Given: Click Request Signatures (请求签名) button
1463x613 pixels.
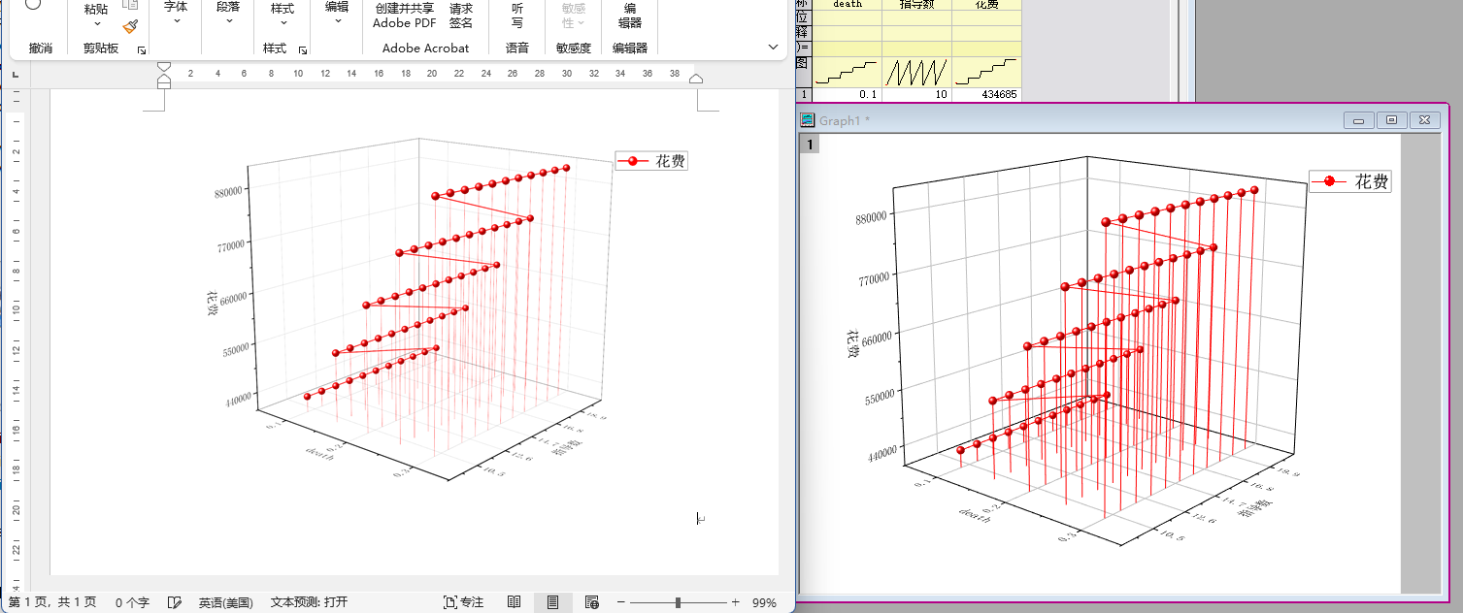Looking at the screenshot, I should [461, 16].
